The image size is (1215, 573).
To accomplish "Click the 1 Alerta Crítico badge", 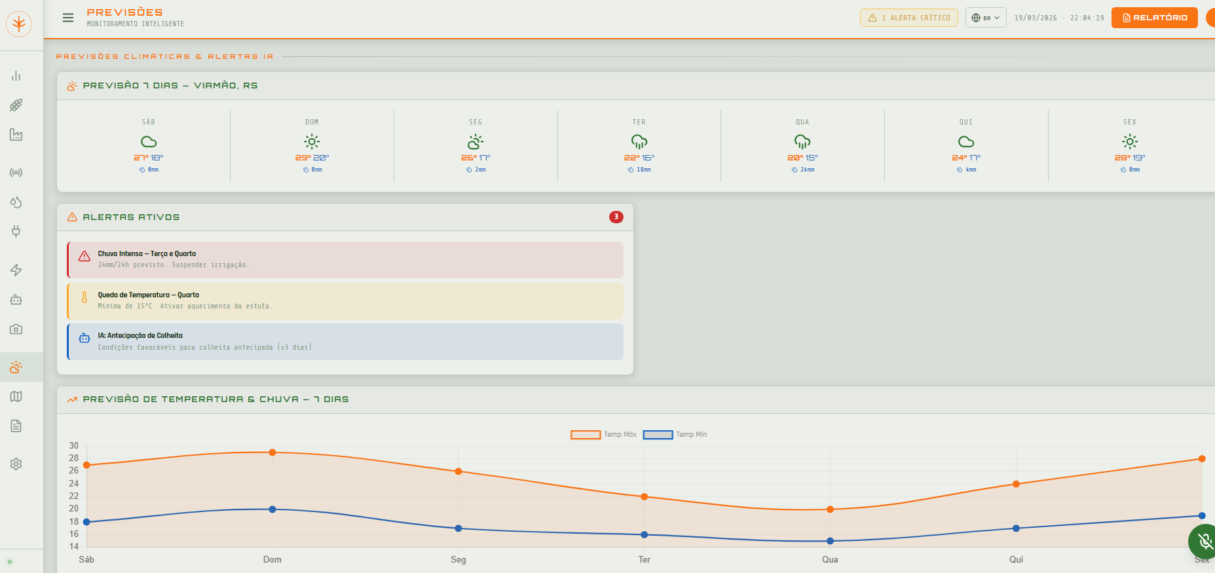I will 909,18.
